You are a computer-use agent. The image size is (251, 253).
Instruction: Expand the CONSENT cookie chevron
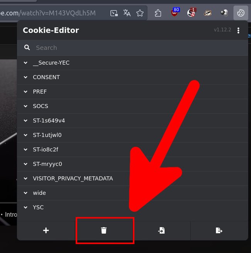pyautogui.click(x=25, y=77)
